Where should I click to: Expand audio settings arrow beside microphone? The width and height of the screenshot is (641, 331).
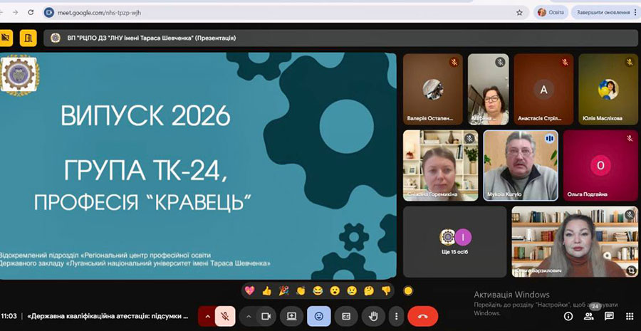[207, 316]
